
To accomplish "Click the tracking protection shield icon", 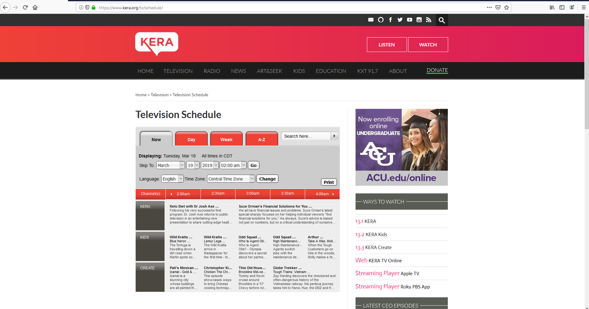I will 88,7.
